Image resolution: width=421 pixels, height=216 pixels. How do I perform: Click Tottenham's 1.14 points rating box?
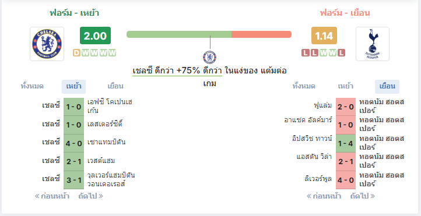pyautogui.click(x=324, y=36)
